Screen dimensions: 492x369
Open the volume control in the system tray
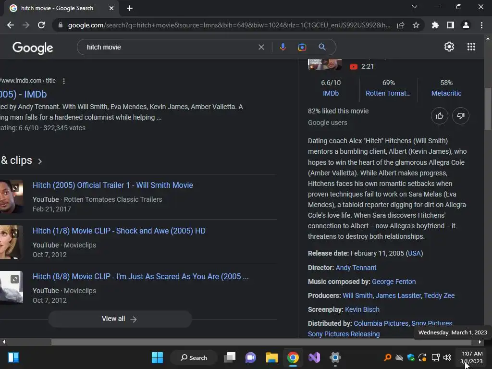point(447,357)
